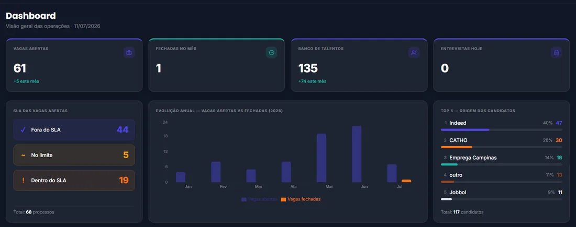Click the Jun open vacancies bar

pos(357,154)
